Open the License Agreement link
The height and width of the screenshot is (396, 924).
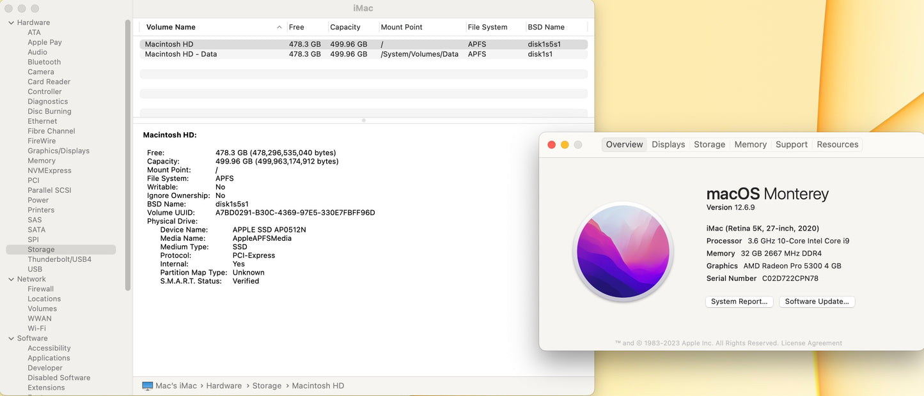(811, 343)
